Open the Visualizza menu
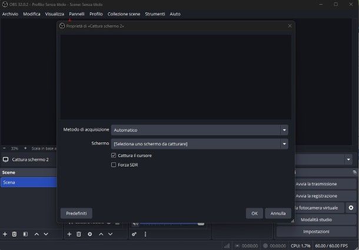Screen dimensions: 359x250 coord(55,14)
